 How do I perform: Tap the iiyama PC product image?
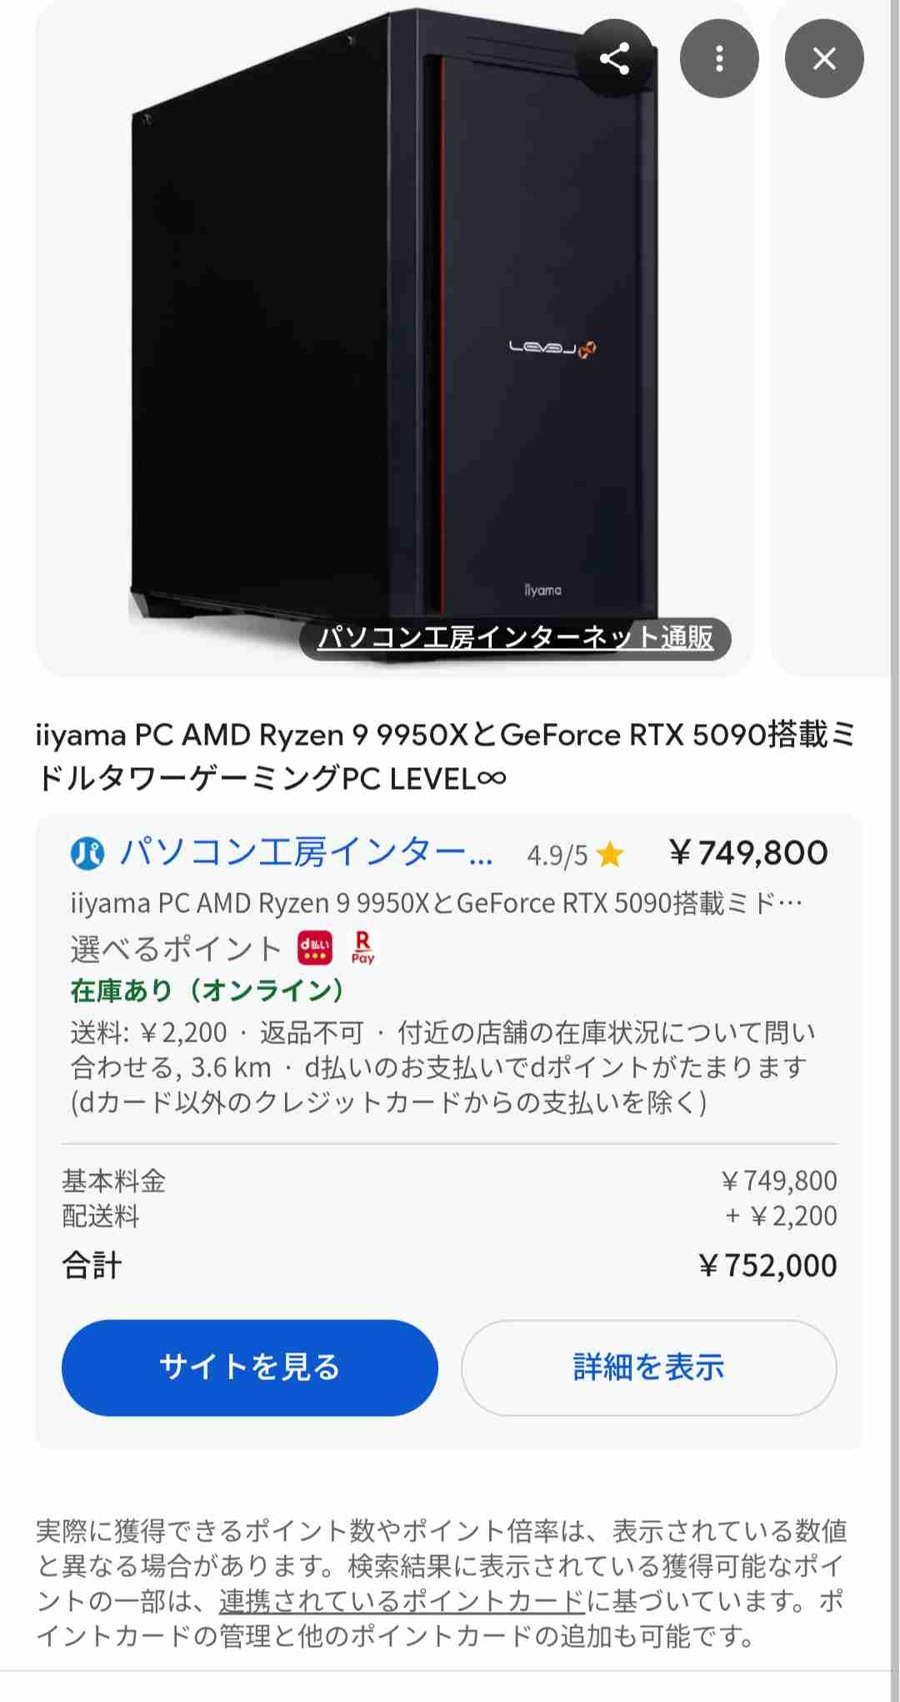click(393, 338)
